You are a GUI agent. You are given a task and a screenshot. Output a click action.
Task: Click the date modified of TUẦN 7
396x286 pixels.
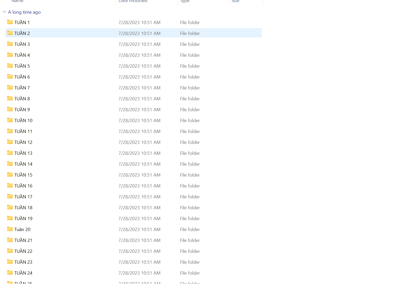(139, 88)
